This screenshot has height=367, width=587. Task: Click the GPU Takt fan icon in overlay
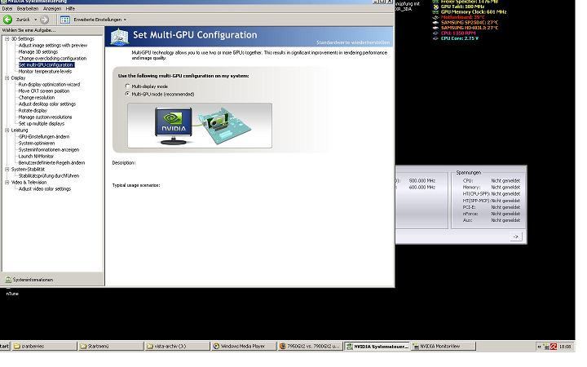pos(435,7)
